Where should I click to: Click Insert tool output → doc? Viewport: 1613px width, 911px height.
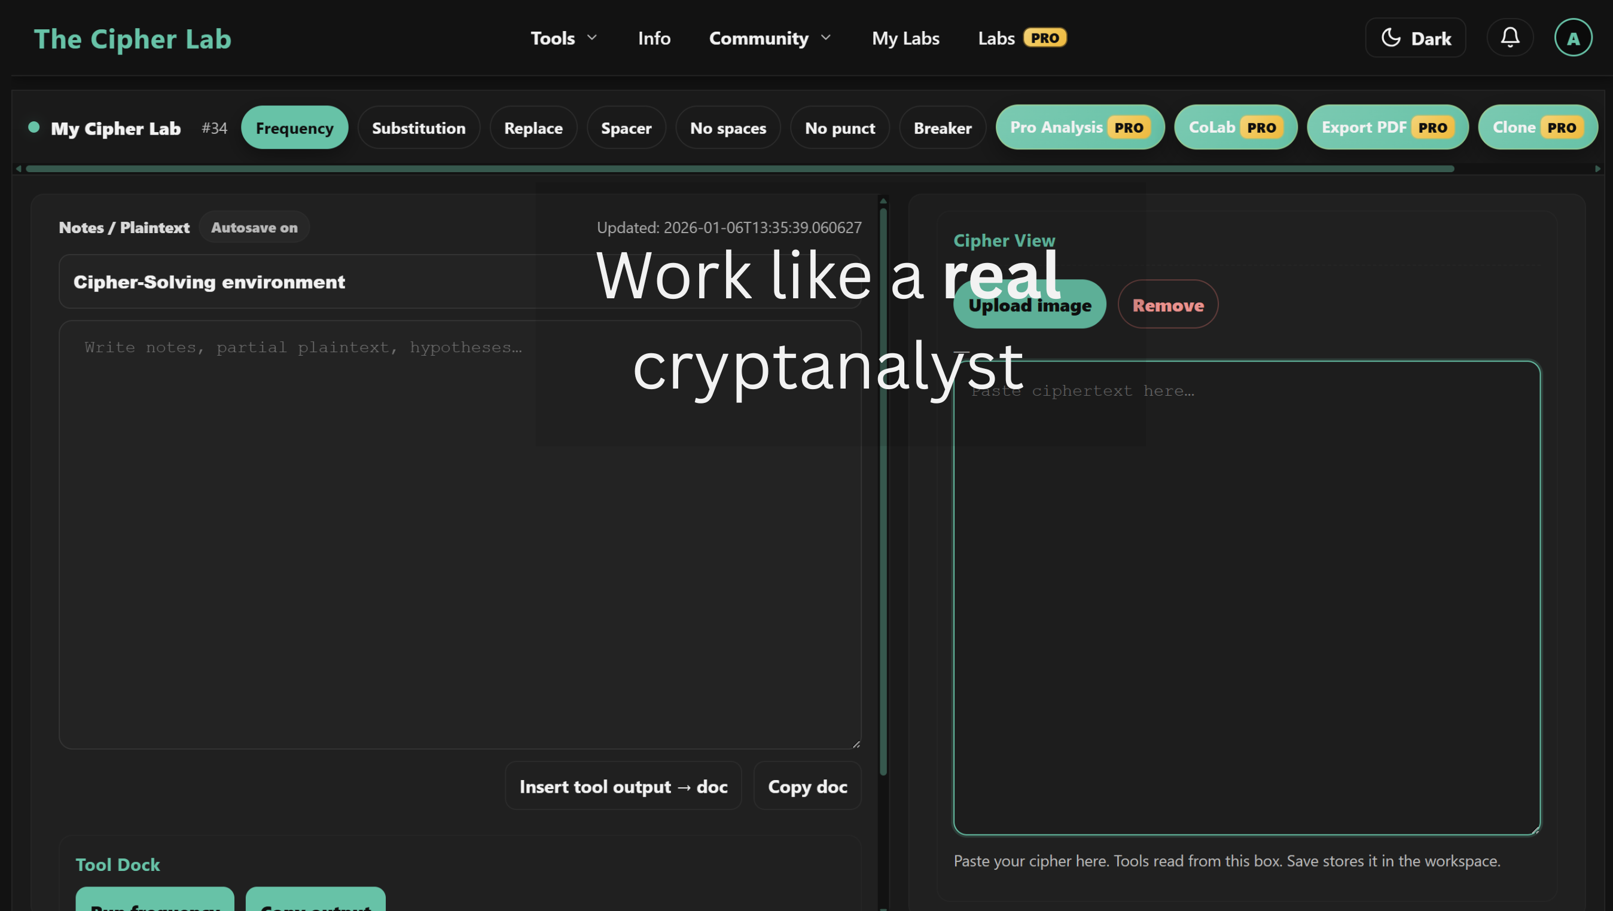pos(623,786)
